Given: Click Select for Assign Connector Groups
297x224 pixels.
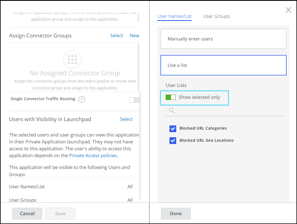Looking at the screenshot, I should (116, 35).
